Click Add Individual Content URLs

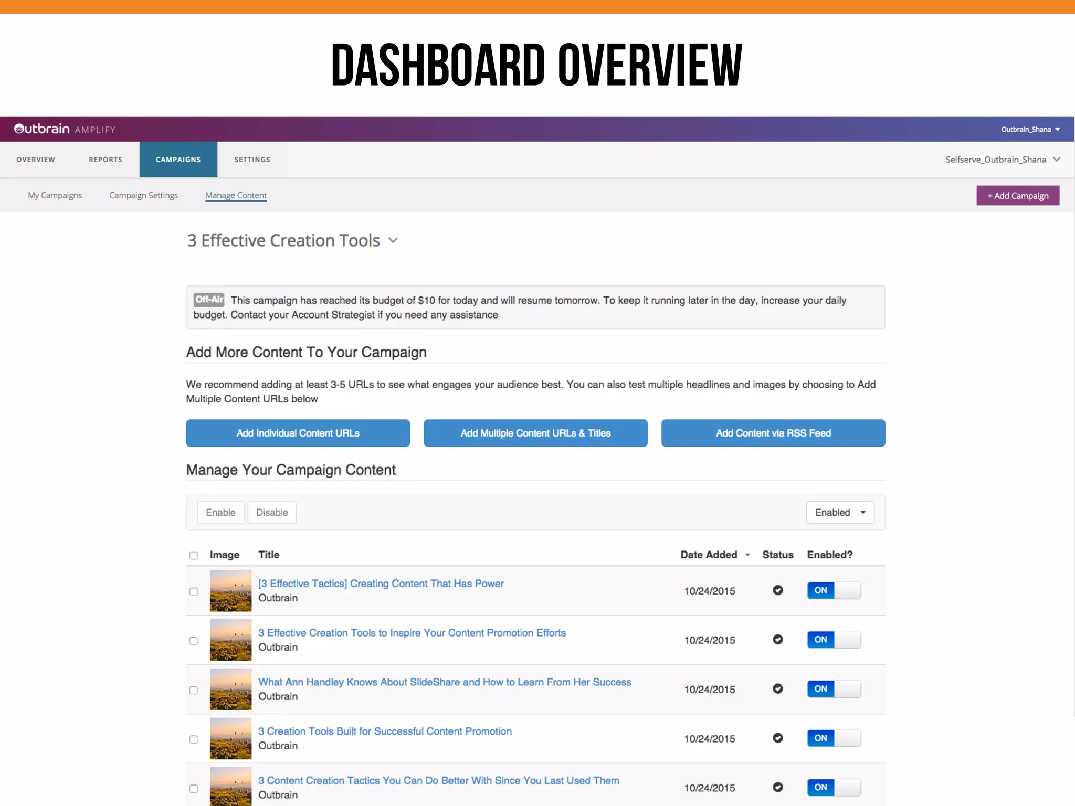298,433
